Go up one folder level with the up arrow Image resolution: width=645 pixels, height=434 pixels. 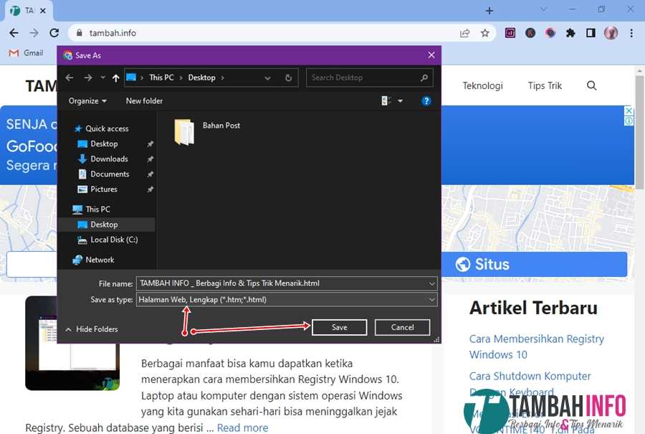coord(115,77)
